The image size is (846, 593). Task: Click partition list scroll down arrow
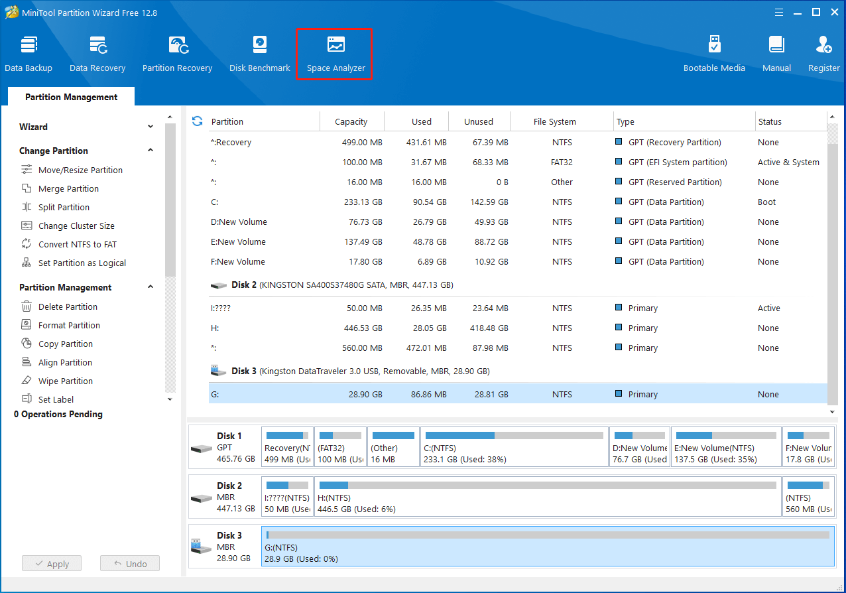(x=833, y=411)
